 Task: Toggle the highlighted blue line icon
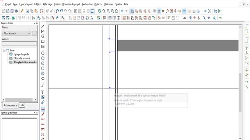pyautogui.click(x=184, y=11)
